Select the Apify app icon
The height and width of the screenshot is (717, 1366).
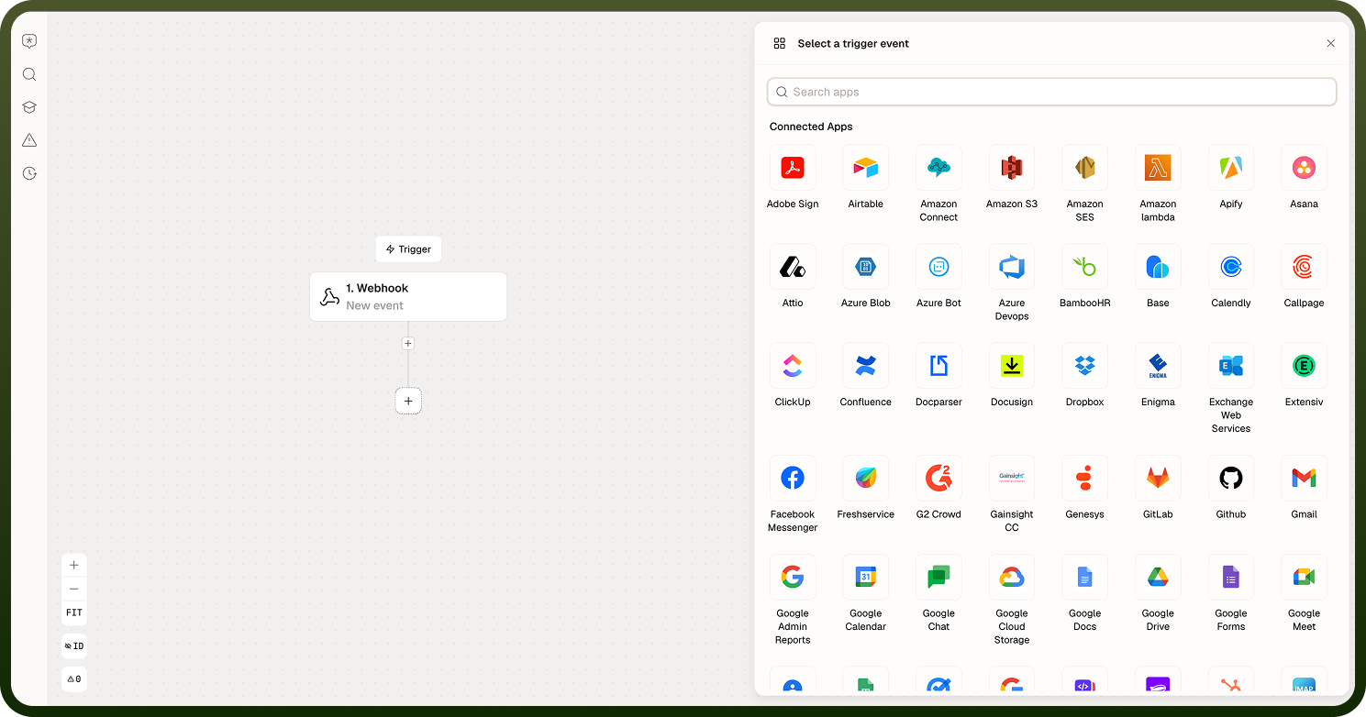1231,168
